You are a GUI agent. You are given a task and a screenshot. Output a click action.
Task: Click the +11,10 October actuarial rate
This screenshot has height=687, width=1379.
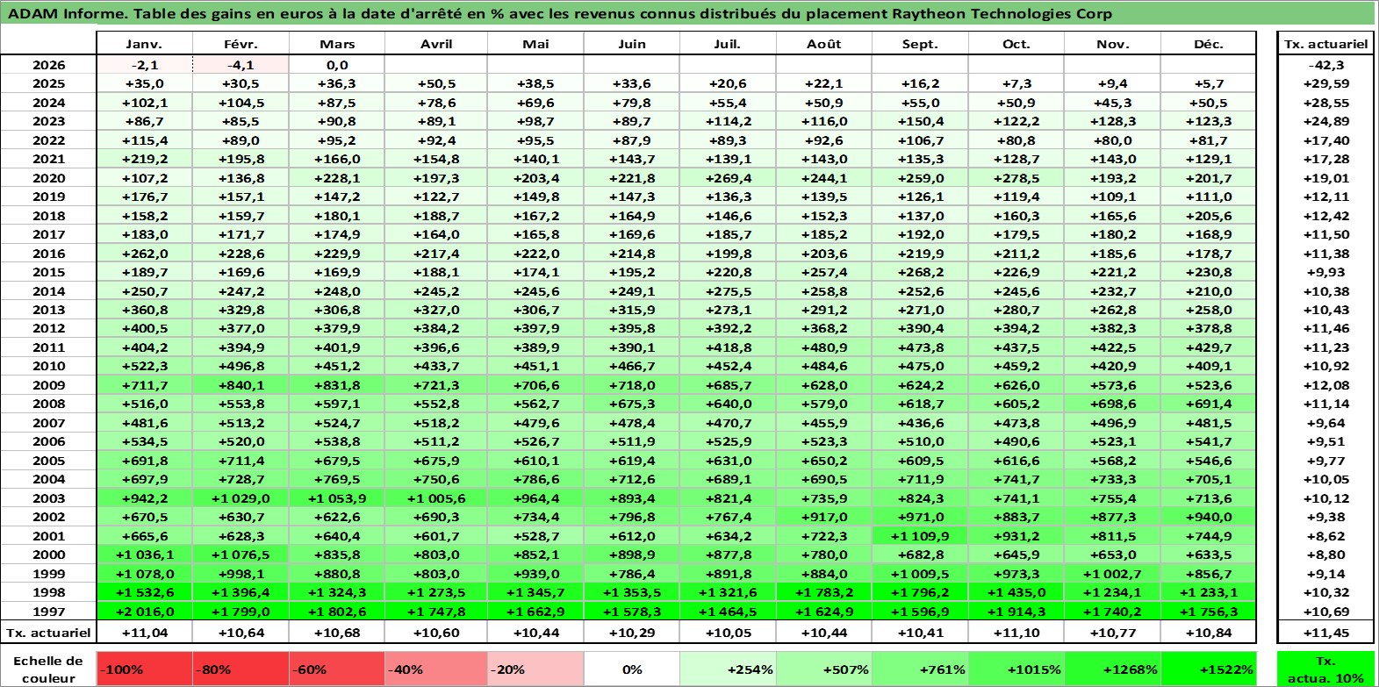pos(1016,633)
